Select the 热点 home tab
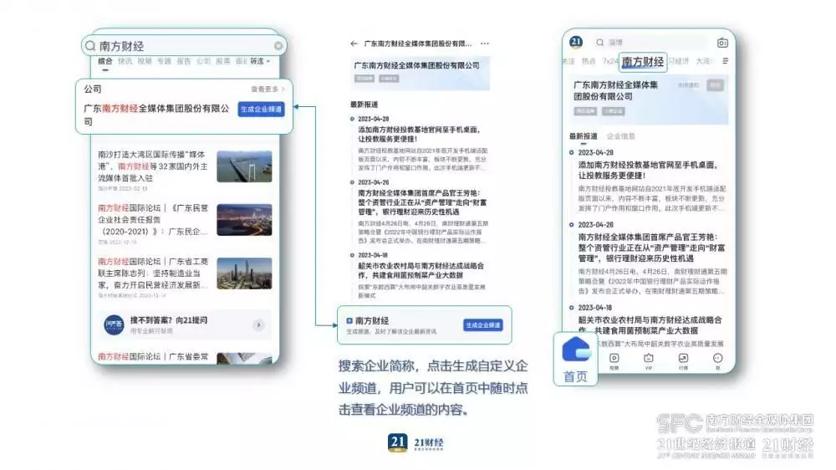The height and width of the screenshot is (470, 836). (589, 61)
